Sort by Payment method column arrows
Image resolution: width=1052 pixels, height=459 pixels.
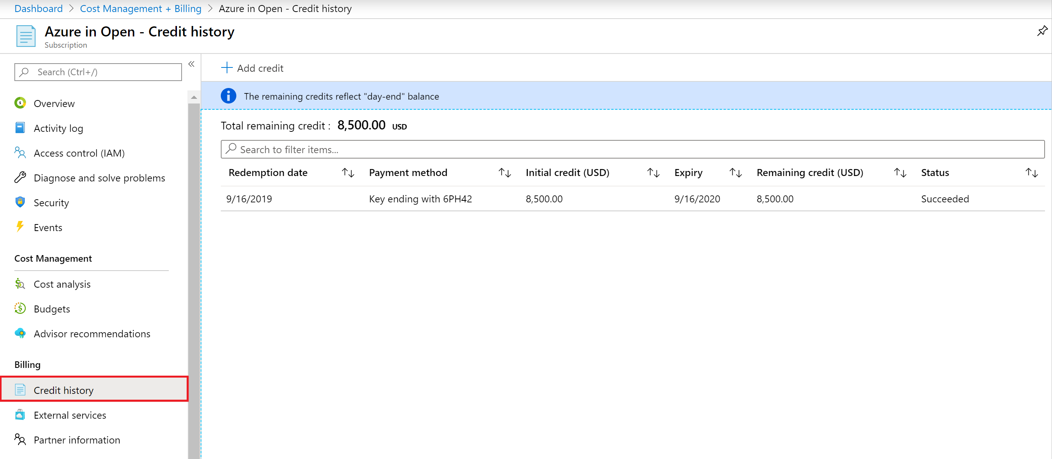[505, 173]
